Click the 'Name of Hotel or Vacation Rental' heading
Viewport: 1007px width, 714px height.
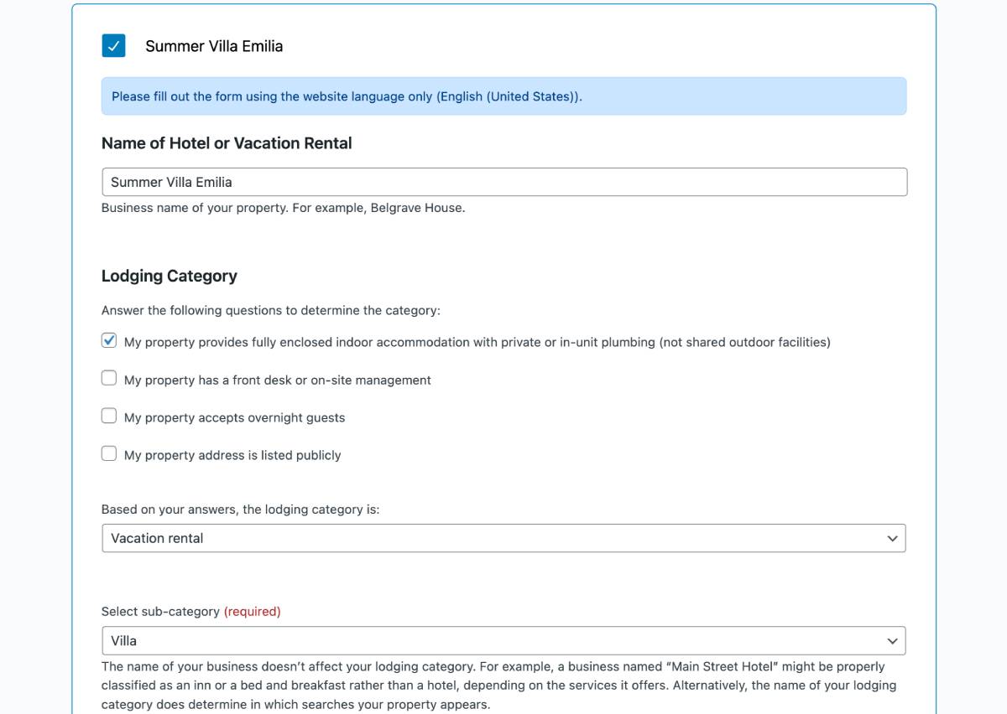pyautogui.click(x=227, y=143)
